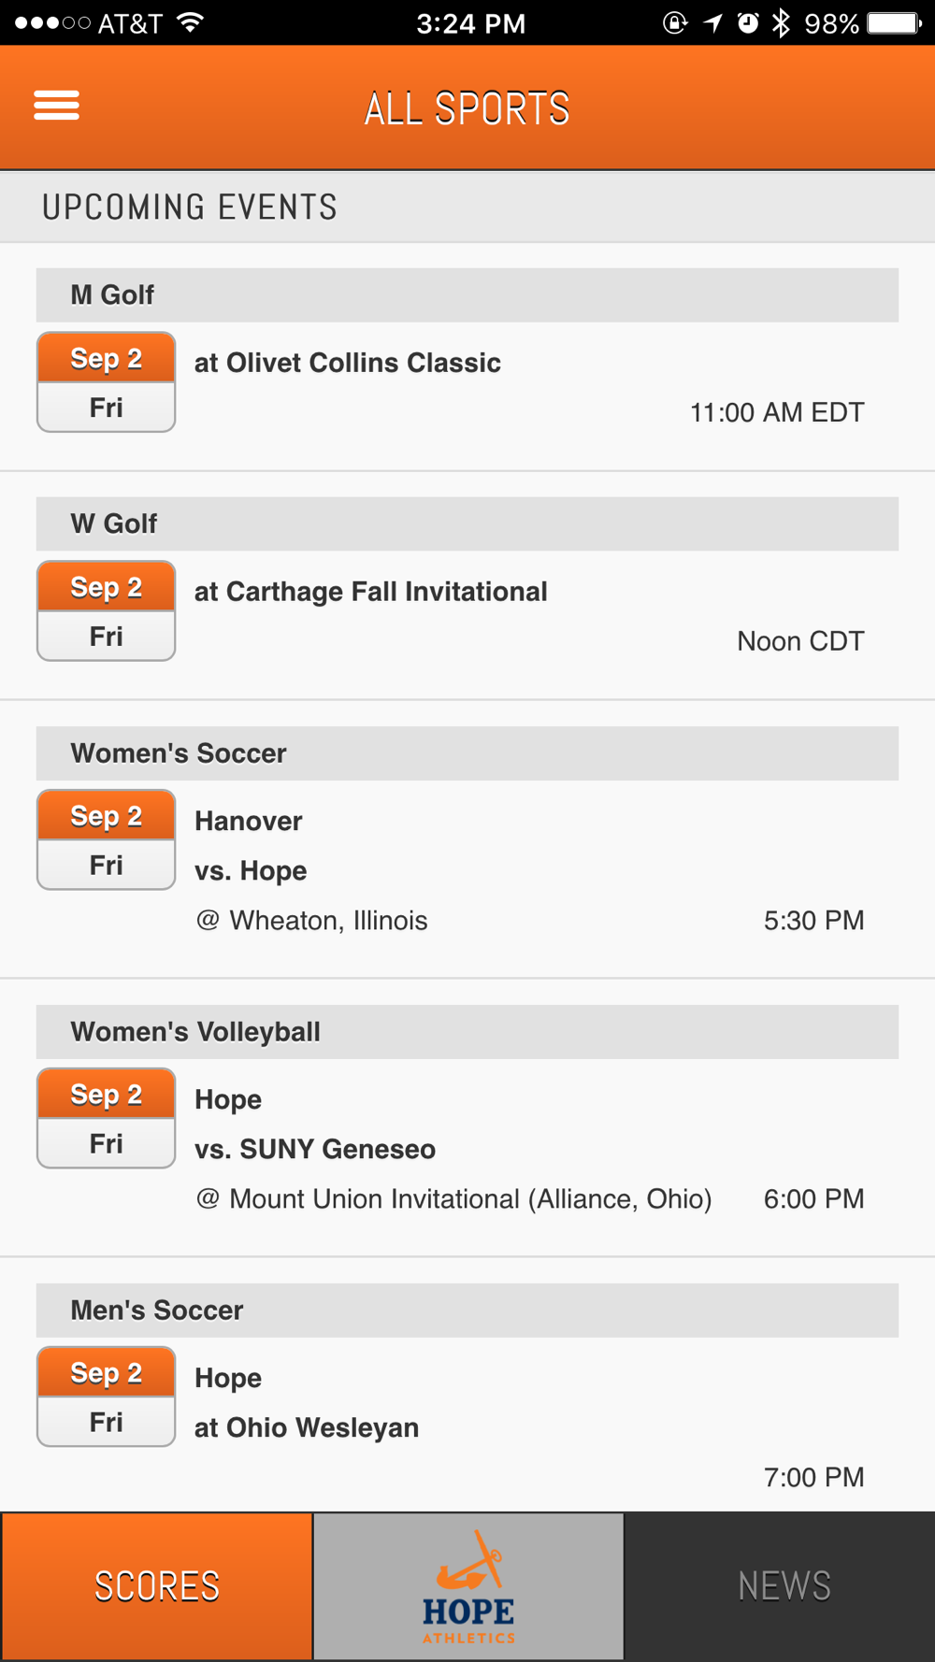This screenshot has width=935, height=1662.
Task: Tap the battery indicator icon
Action: click(x=894, y=23)
